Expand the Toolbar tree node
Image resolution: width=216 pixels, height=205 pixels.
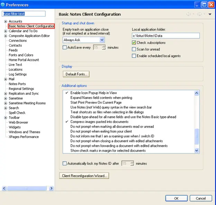pyautogui.click(x=6, y=118)
